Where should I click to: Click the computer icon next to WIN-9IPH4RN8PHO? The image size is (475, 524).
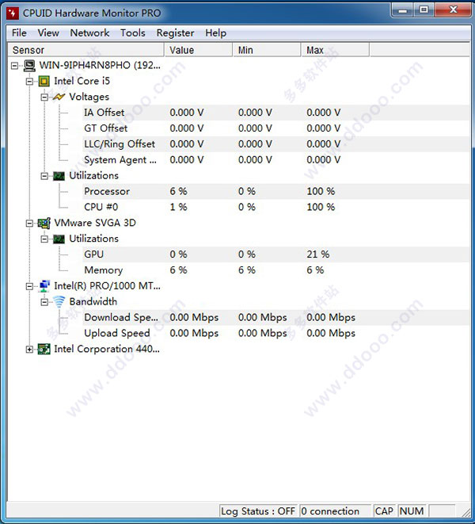29,66
